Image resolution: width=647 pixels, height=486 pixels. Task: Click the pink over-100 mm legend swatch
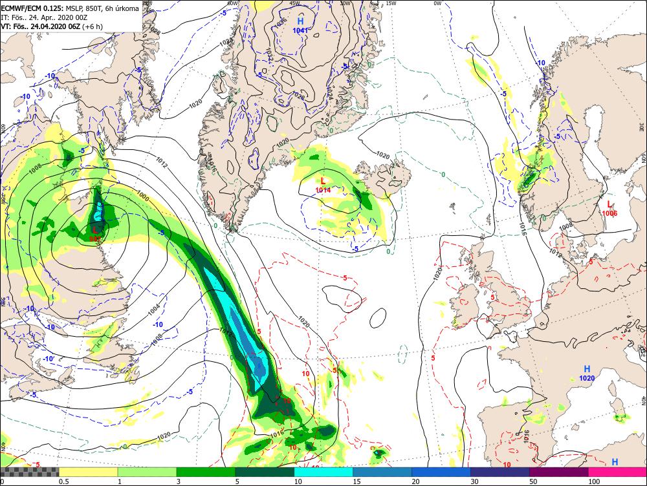pos(617,472)
